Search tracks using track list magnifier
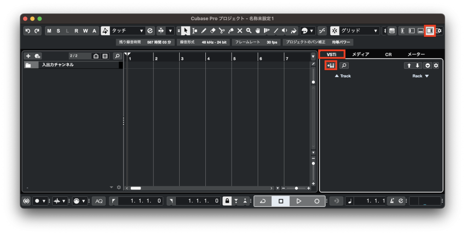465x235 pixels. pos(117,56)
